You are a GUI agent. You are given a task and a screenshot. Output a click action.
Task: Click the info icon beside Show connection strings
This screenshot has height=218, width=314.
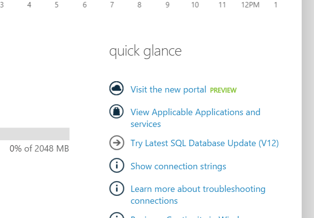[116, 166]
